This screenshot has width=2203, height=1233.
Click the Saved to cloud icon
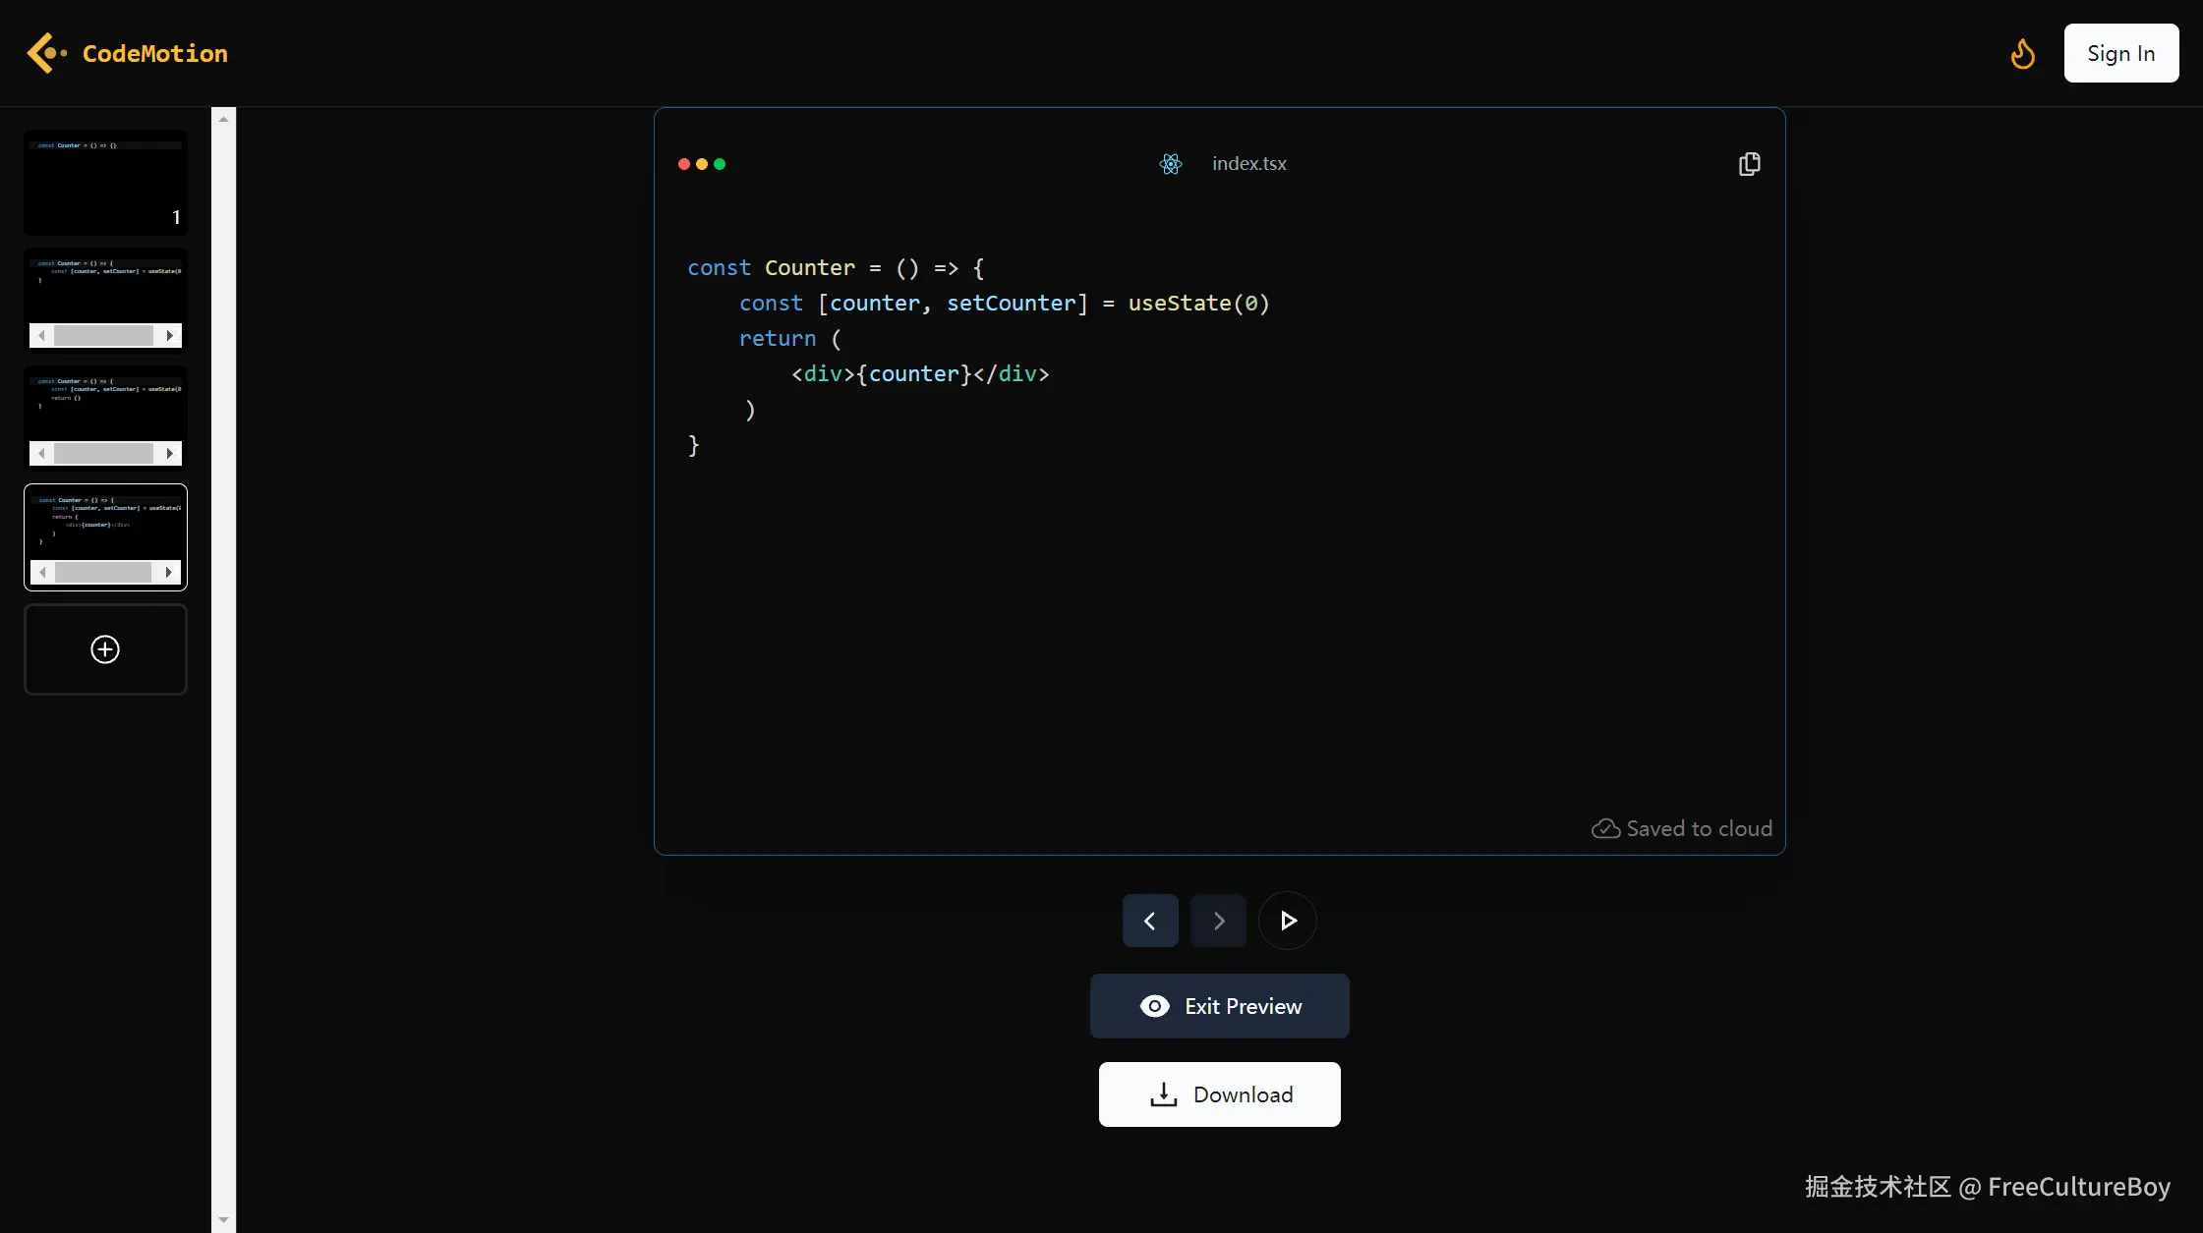click(x=1605, y=829)
